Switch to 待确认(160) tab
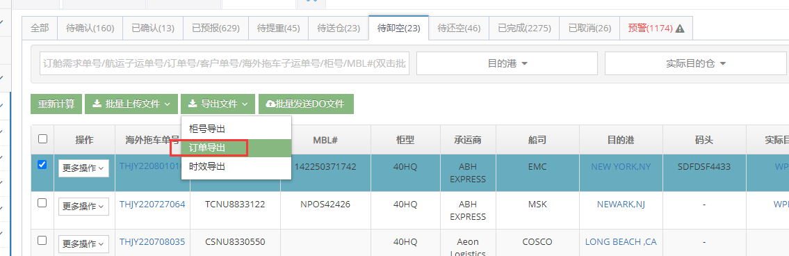This screenshot has height=256, width=789. 90,29
